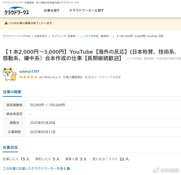The width and height of the screenshot is (181, 175).
Task: Open シナリオ作成・脚本制 breadcrumb link
Action: coord(97,36)
